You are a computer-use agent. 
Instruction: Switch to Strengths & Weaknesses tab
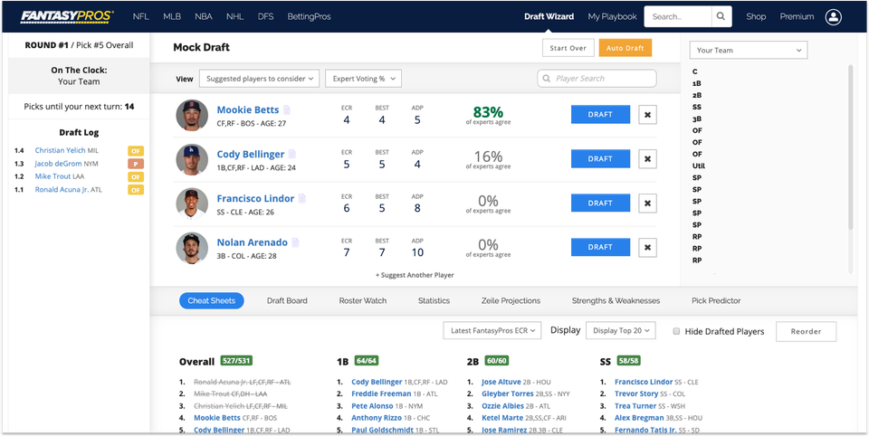click(x=616, y=301)
